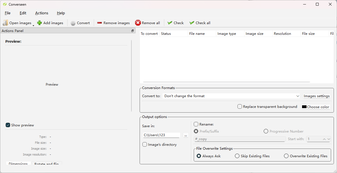Click the green plus Add images icon
The height and width of the screenshot is (173, 337).
[x=39, y=23]
